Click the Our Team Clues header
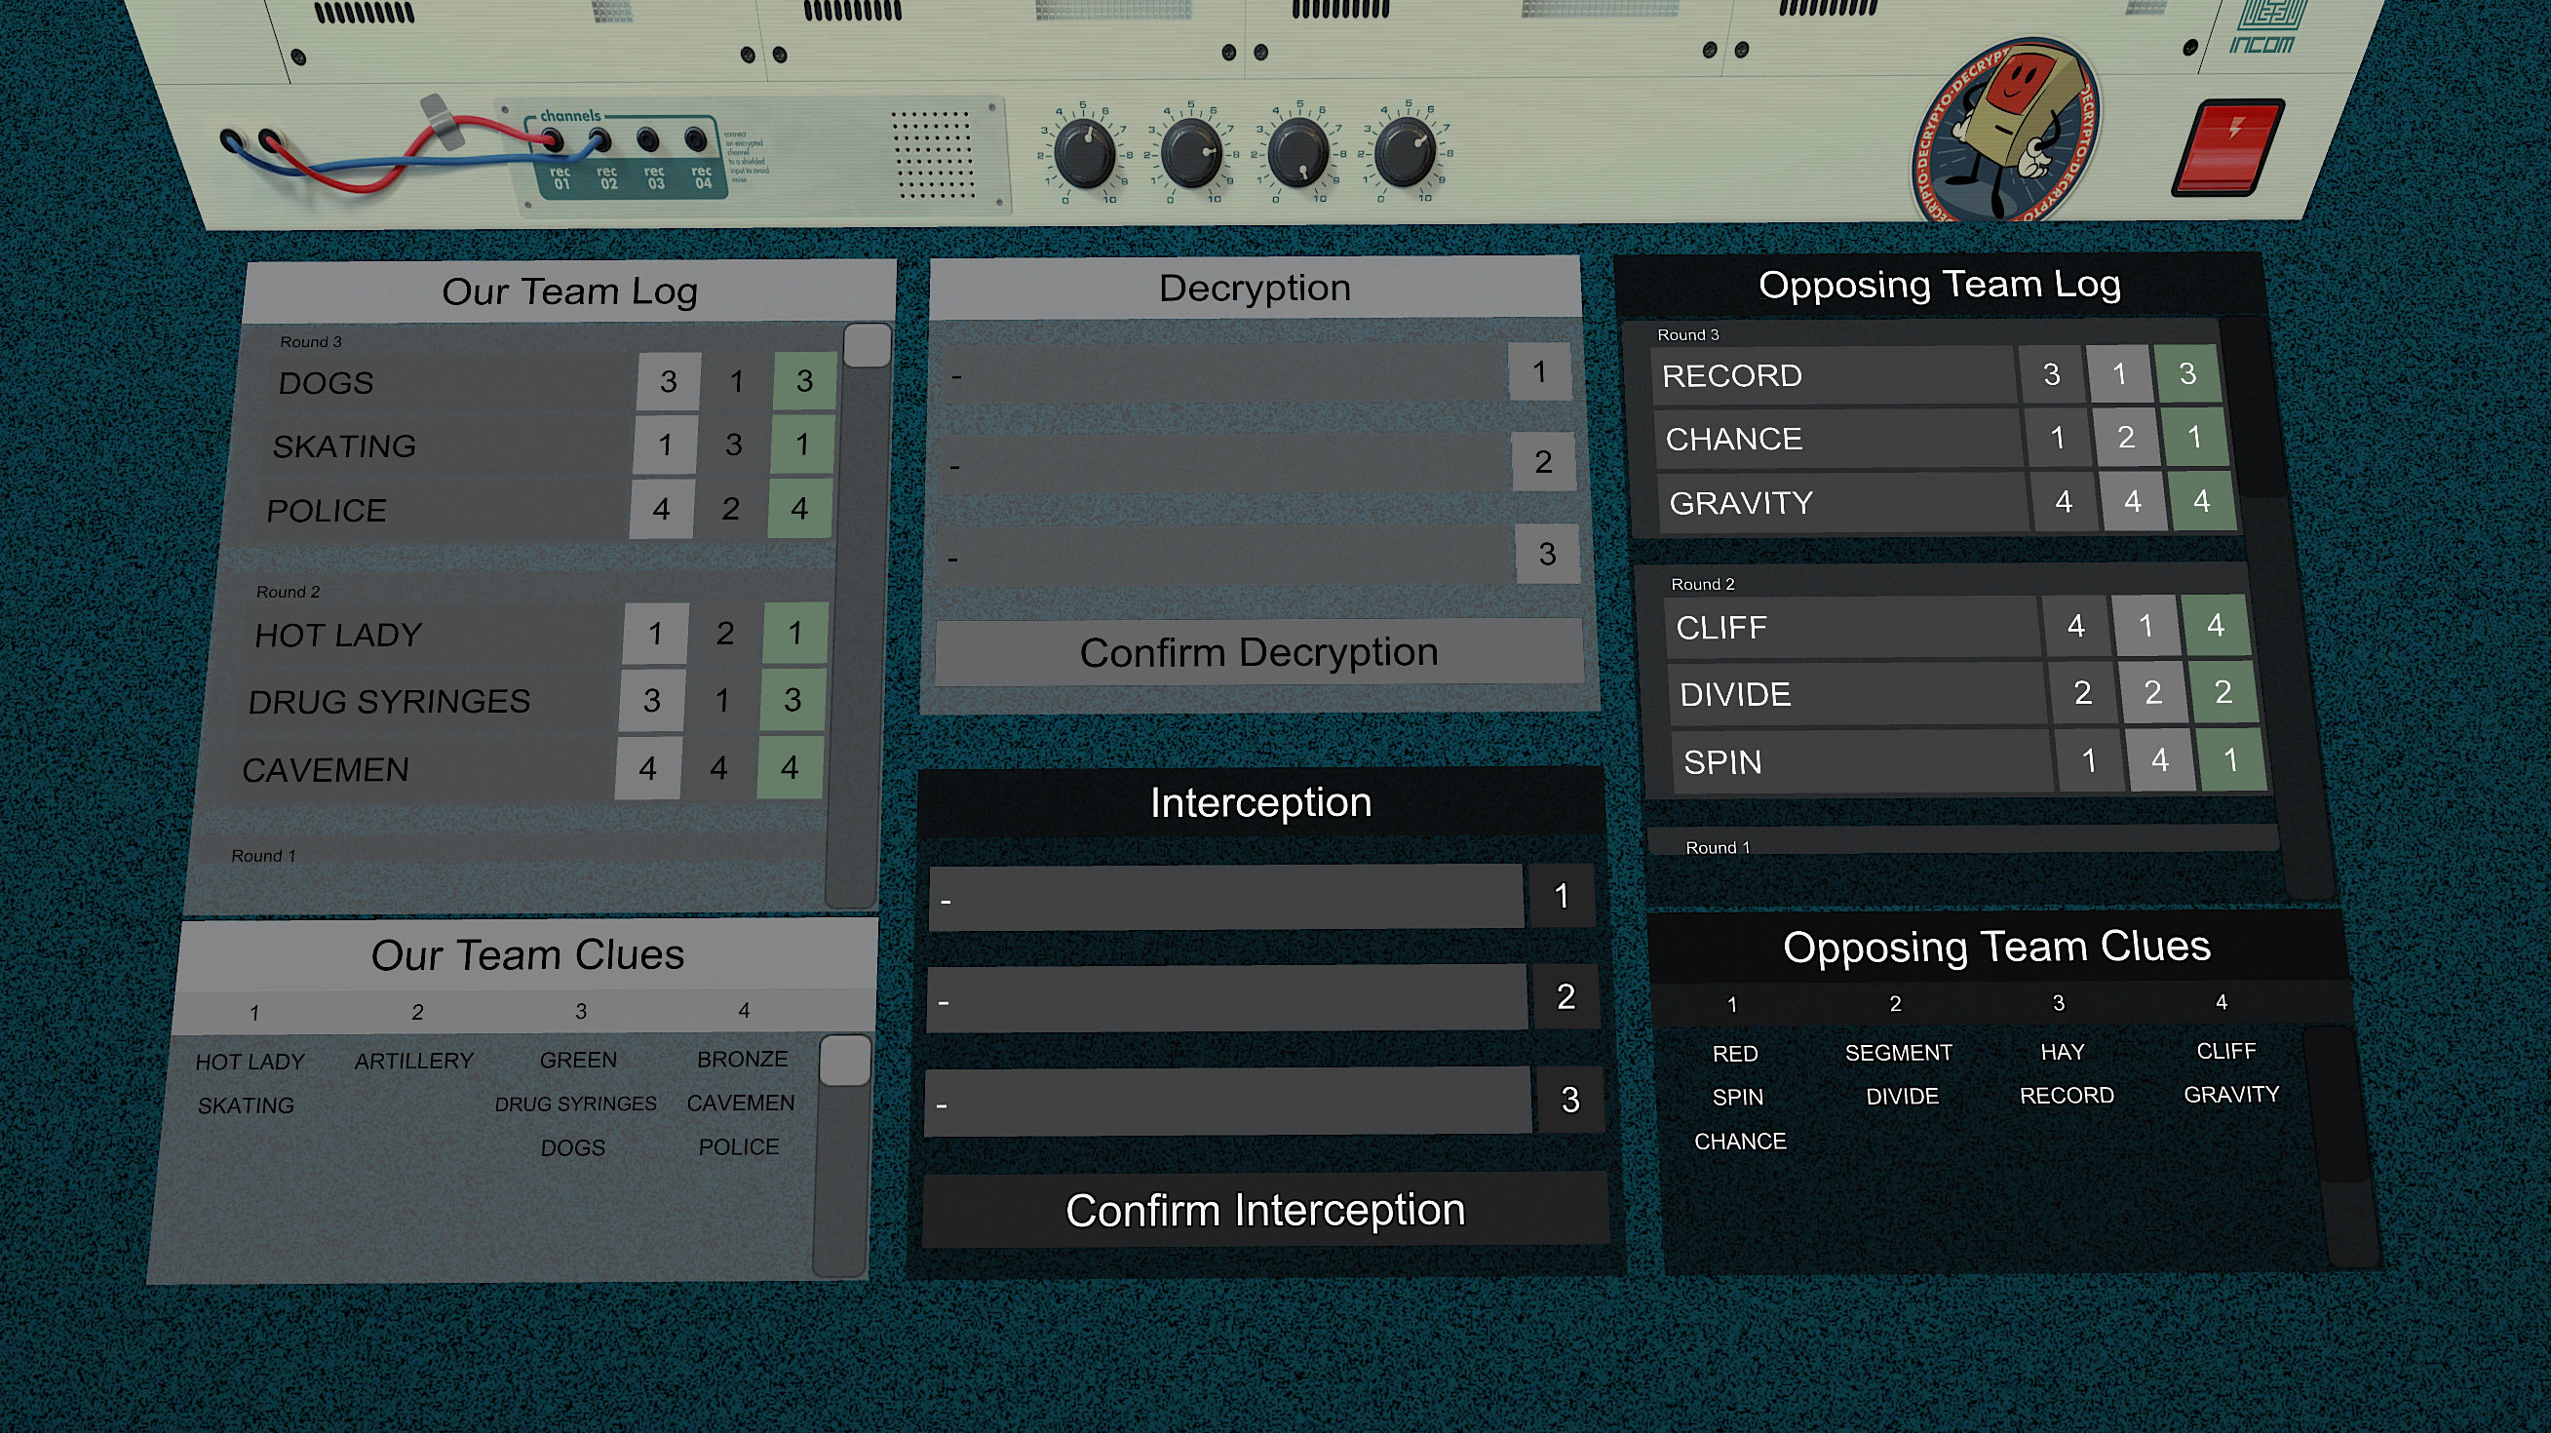This screenshot has height=1433, width=2551. tap(527, 955)
